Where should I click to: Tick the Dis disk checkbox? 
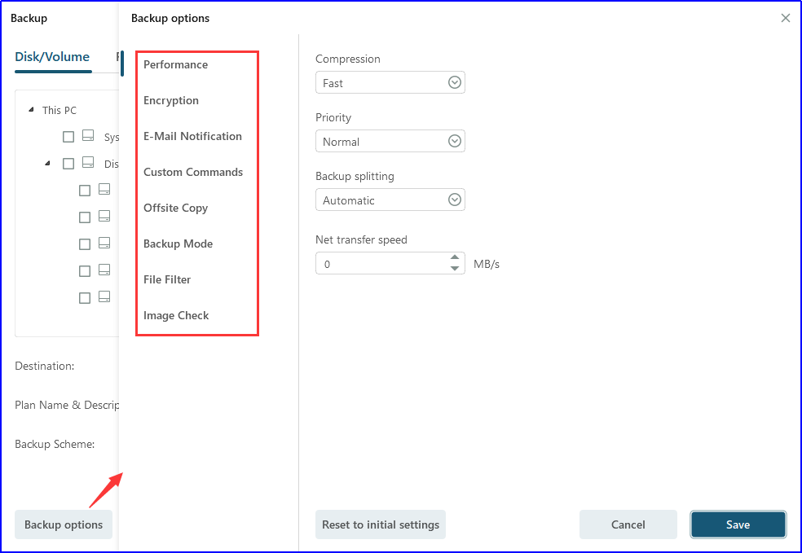click(68, 164)
